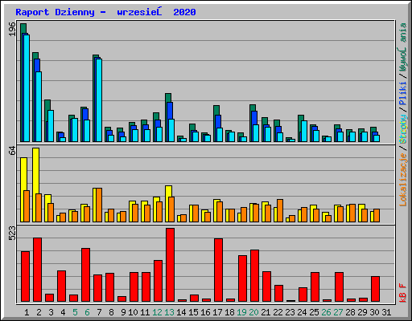The width and height of the screenshot is (412, 321).
Task: Select the cyan bar for day 7
Action: pyautogui.click(x=99, y=100)
